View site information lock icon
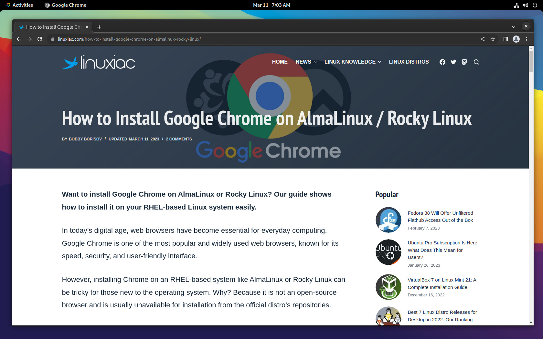Viewport: 543px width, 339px height. [53, 39]
